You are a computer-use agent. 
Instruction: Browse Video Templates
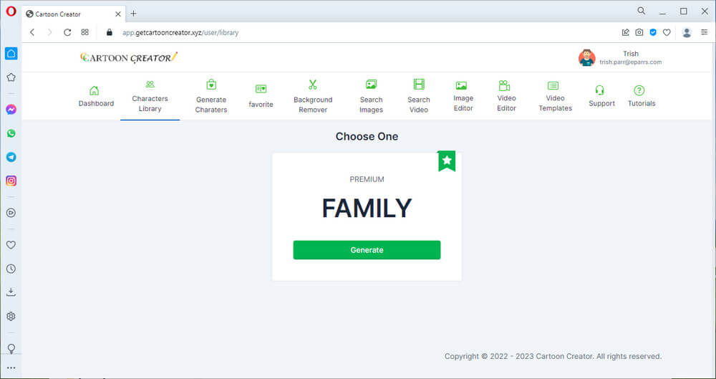click(556, 97)
